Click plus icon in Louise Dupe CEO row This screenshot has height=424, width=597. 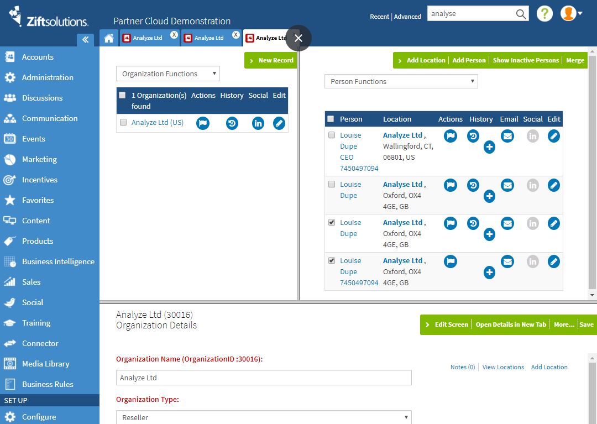coord(489,147)
